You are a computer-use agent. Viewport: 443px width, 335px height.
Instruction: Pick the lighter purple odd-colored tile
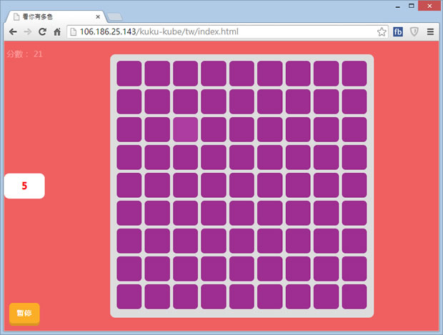click(x=185, y=129)
